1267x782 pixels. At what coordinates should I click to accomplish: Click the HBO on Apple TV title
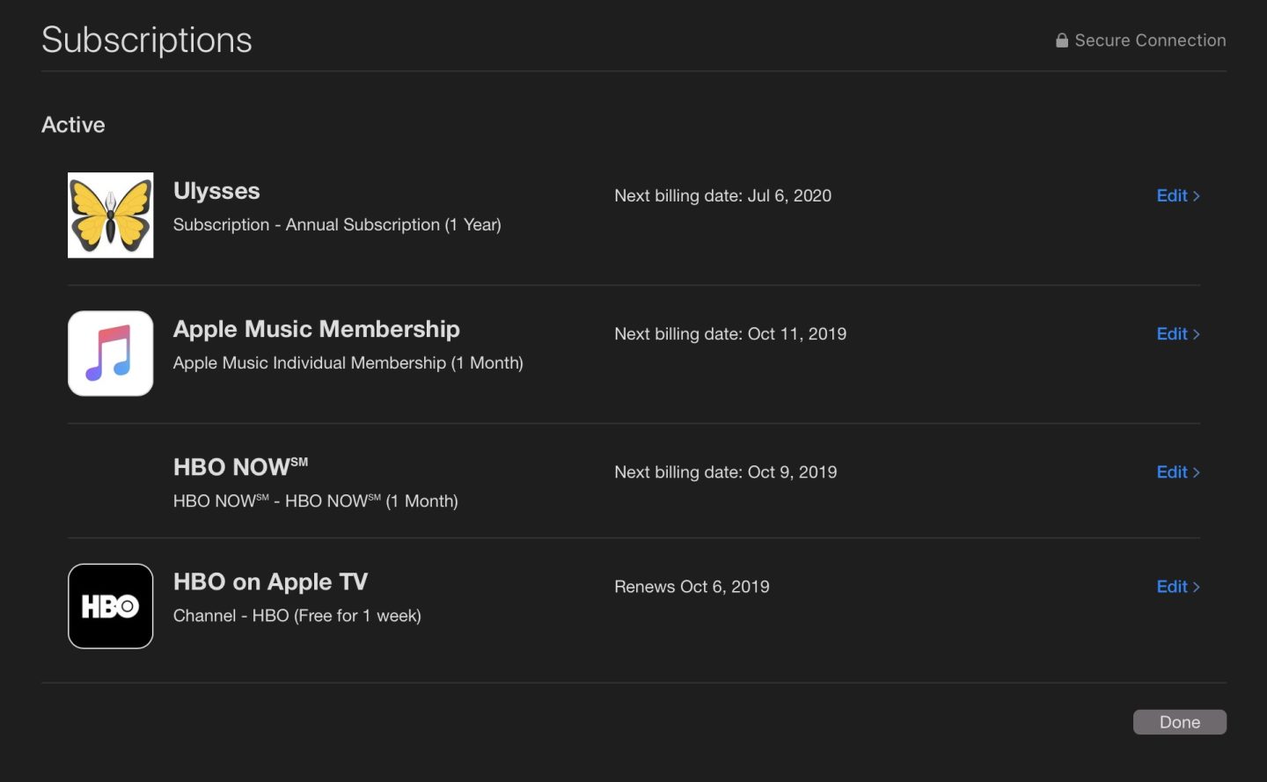pos(270,581)
